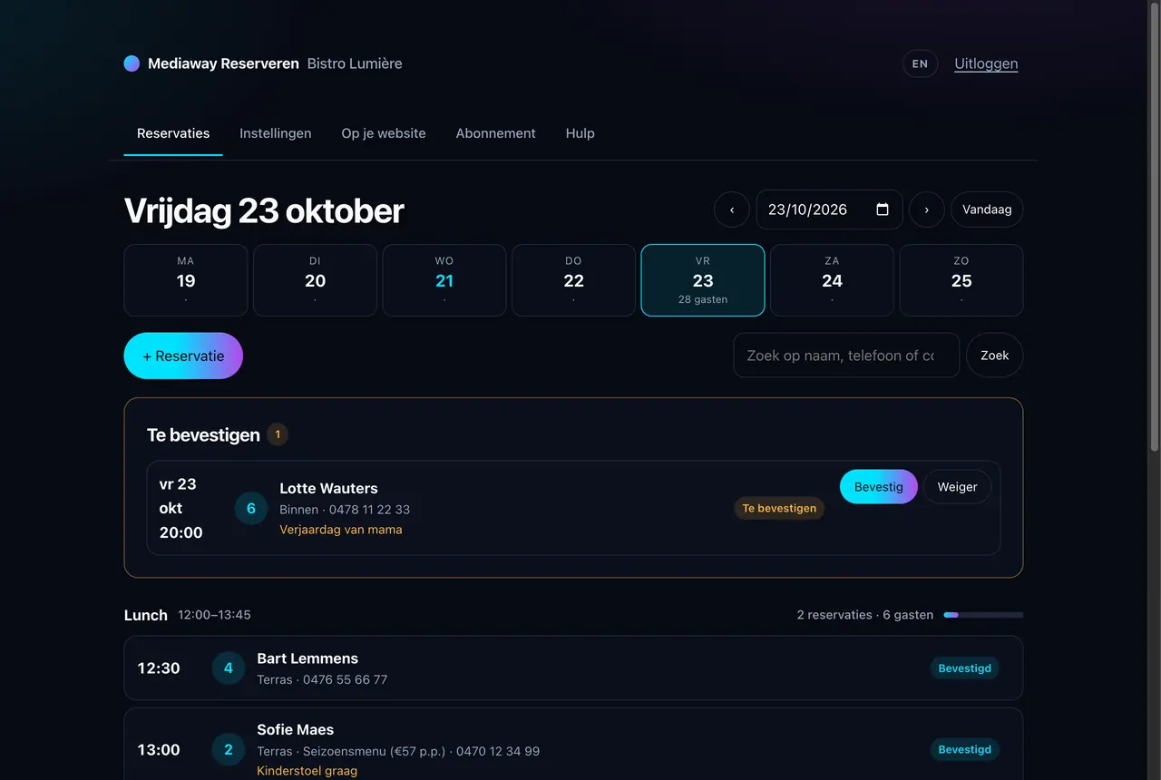Go to next day arrow
Viewport: 1161px width, 780px height.
point(926,210)
